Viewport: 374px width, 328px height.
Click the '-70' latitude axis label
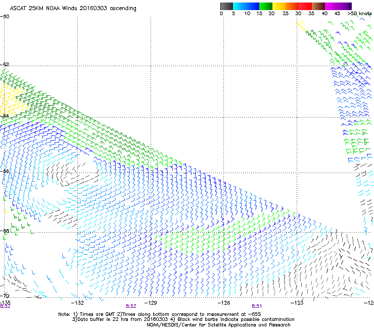point(5,296)
